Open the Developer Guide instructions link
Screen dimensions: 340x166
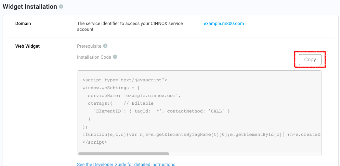tap(127, 164)
